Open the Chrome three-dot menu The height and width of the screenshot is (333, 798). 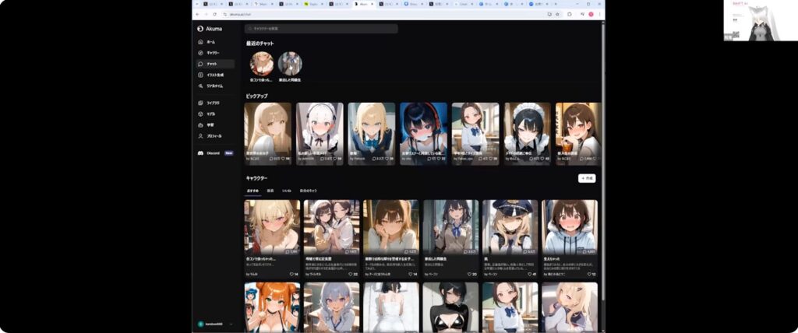click(x=599, y=14)
